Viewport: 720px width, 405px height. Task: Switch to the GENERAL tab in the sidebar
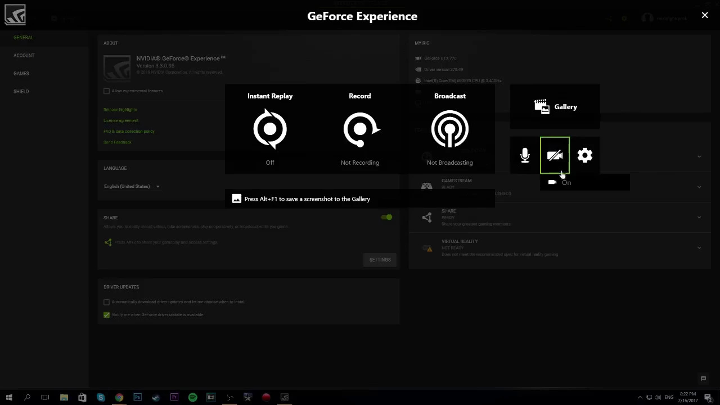click(24, 38)
